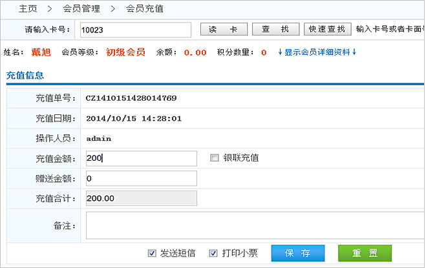Enable the 银联充值 checkbox

point(215,158)
